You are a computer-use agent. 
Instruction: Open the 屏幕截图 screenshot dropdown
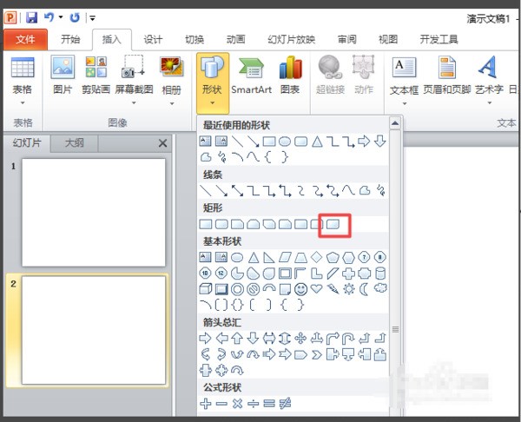[134, 81]
